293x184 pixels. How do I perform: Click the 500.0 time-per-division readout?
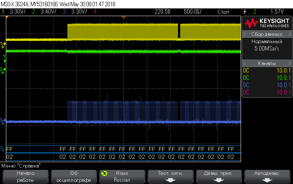[193, 12]
